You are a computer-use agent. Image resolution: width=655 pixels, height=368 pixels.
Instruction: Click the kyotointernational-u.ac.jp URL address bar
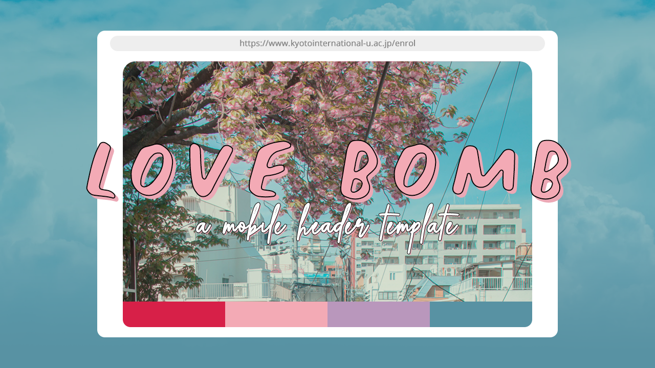tap(327, 43)
